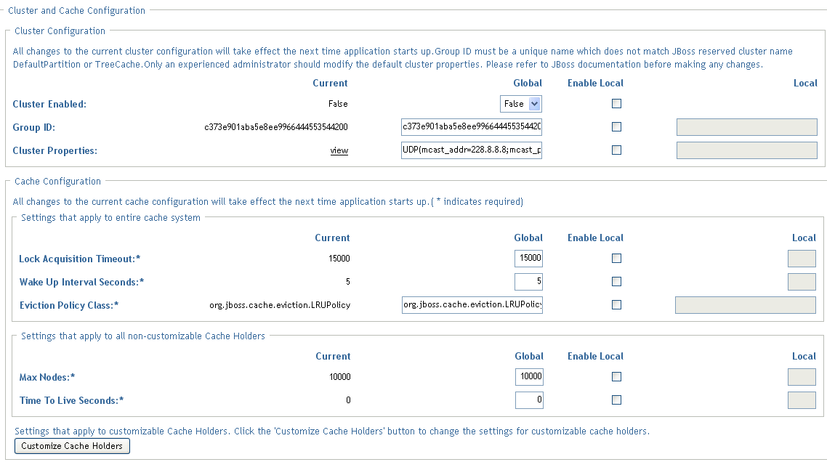The height and width of the screenshot is (462, 827).
Task: Enable local override for Cluster Enabled
Action: coord(616,104)
